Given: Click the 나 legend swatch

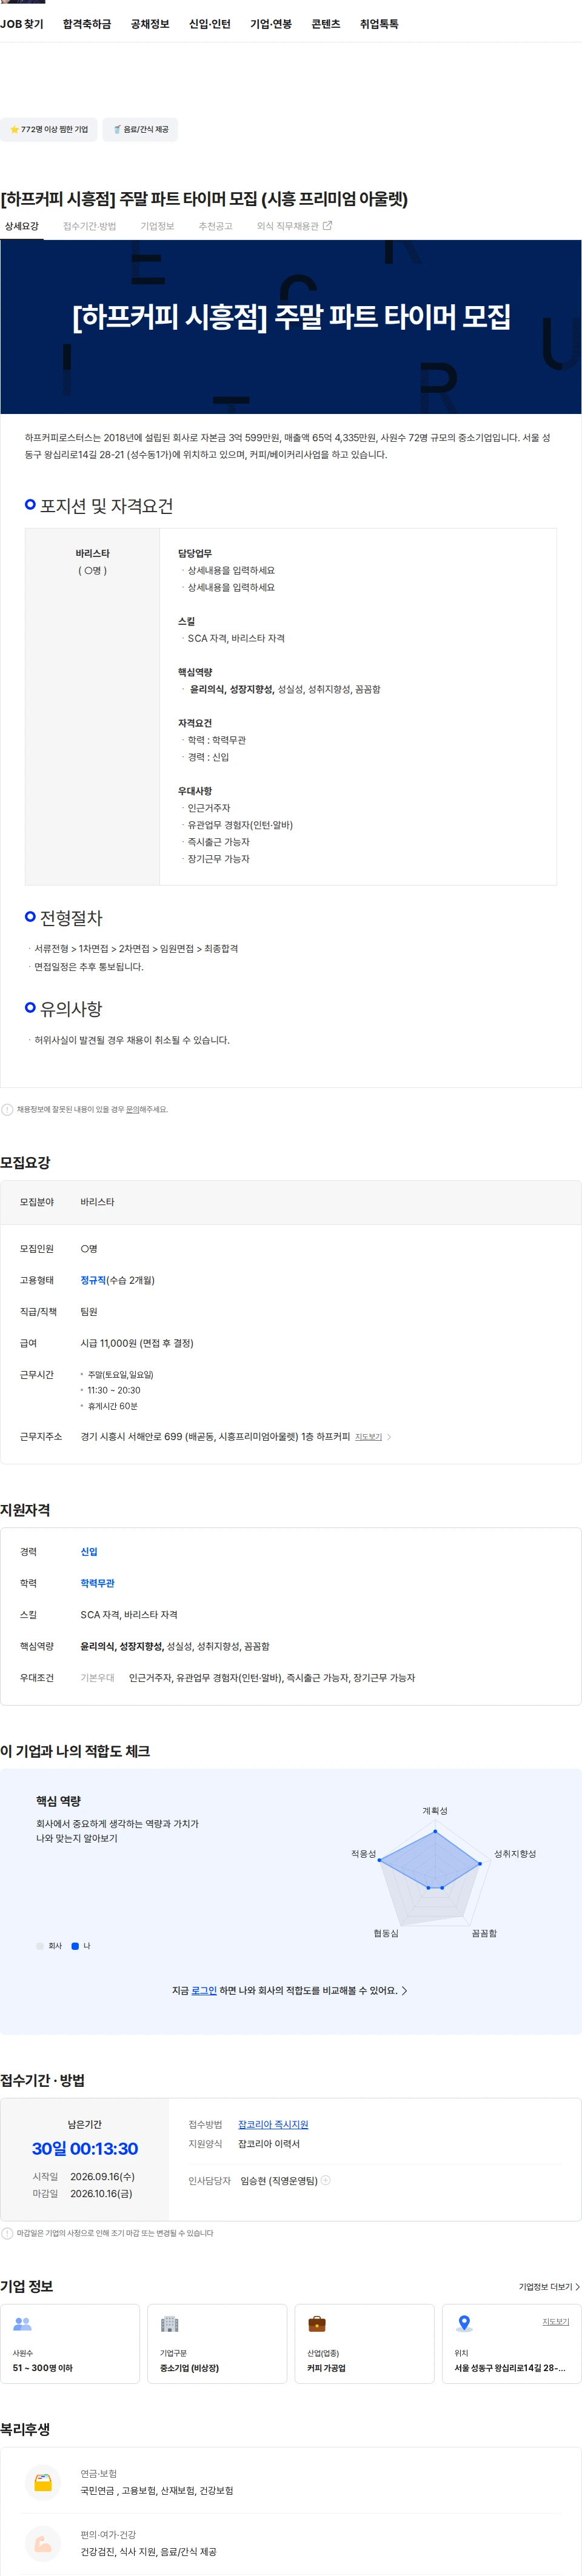Looking at the screenshot, I should point(75,1946).
